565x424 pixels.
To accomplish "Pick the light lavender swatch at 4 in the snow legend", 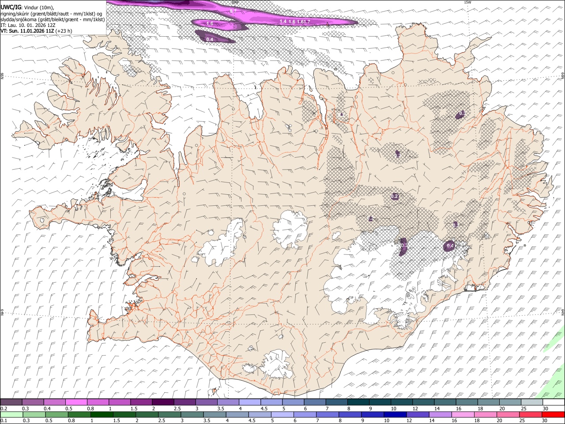I will (249, 402).
